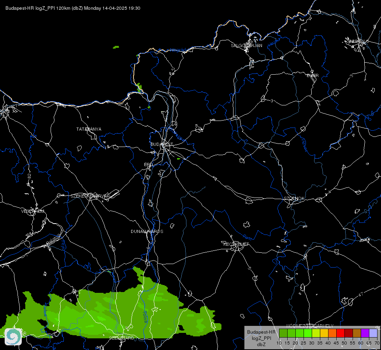Click the SALGOTARJAN city label

[x=246, y=45]
